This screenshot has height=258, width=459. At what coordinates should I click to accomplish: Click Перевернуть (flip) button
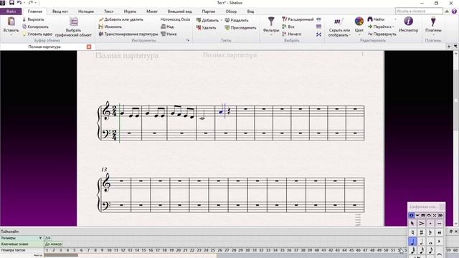click(x=382, y=34)
